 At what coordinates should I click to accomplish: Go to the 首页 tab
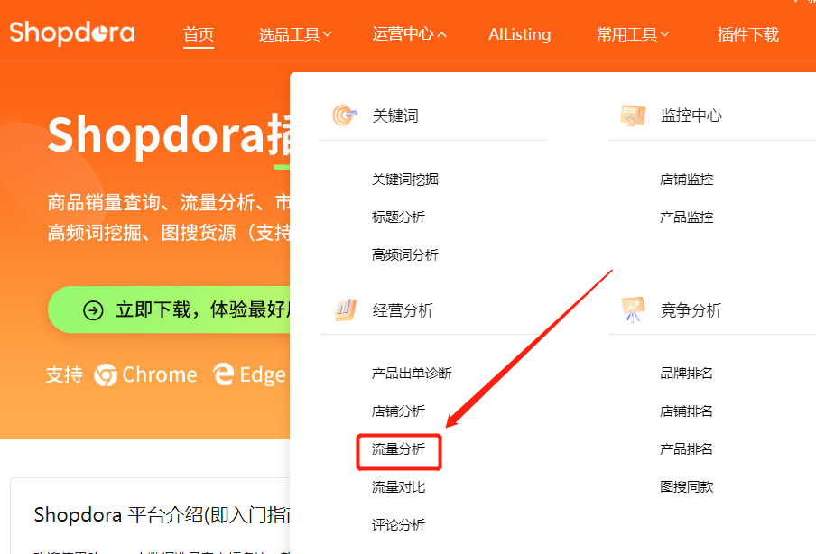click(199, 34)
